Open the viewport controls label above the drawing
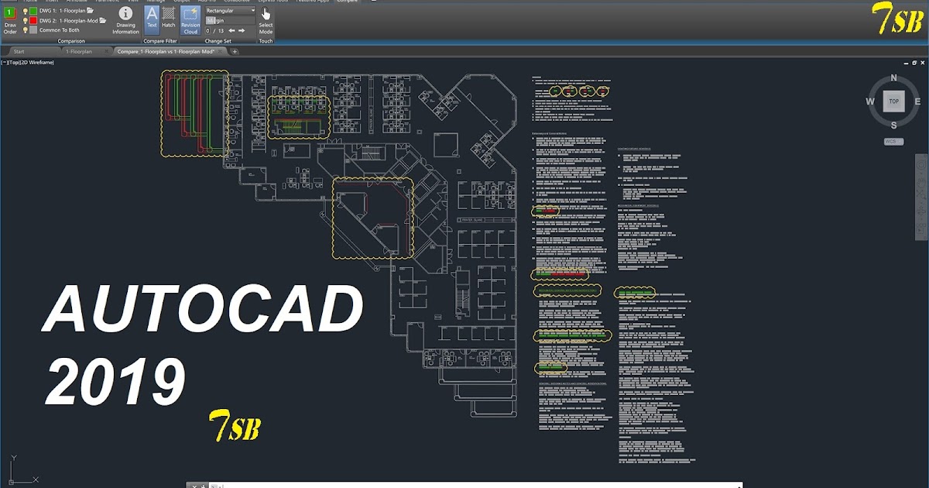Screen dimensions: 929x488 [x=27, y=62]
